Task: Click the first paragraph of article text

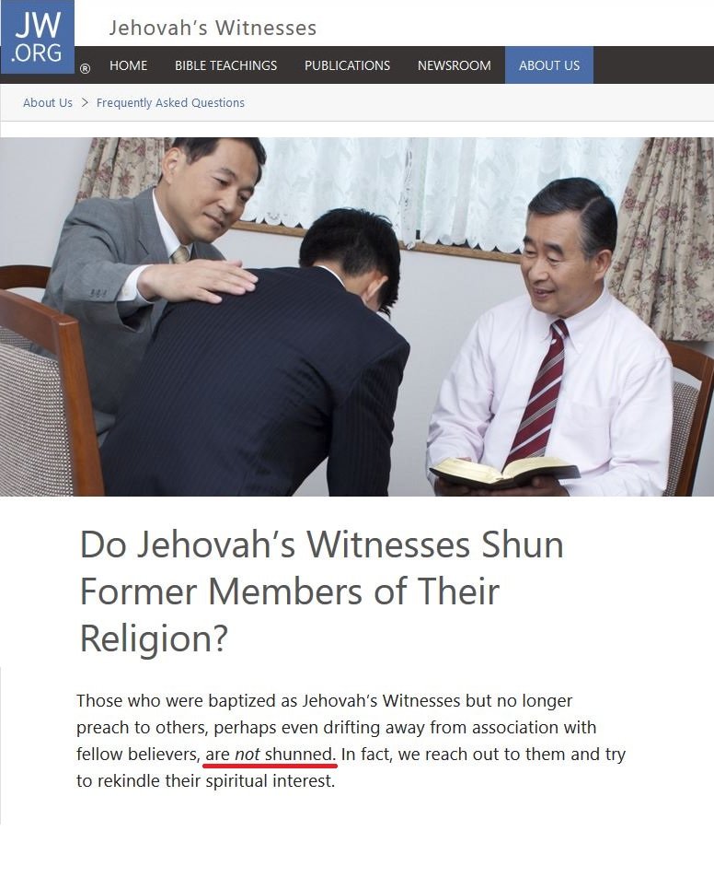Action: 351,740
